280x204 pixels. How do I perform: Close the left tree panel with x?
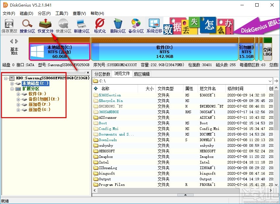click(x=88, y=73)
